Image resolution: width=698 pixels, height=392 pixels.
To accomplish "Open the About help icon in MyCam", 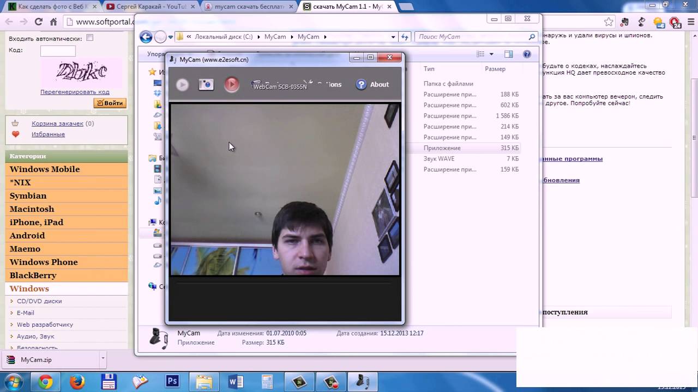I will (x=361, y=84).
